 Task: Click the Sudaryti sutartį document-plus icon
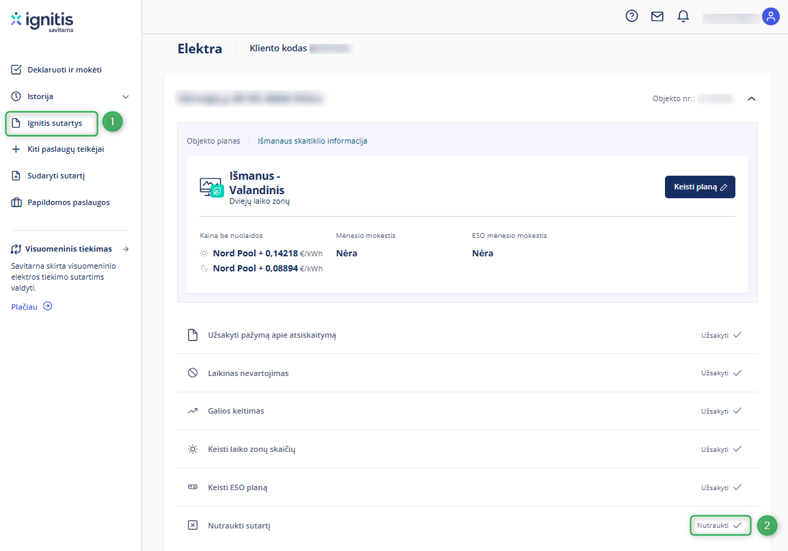[16, 176]
